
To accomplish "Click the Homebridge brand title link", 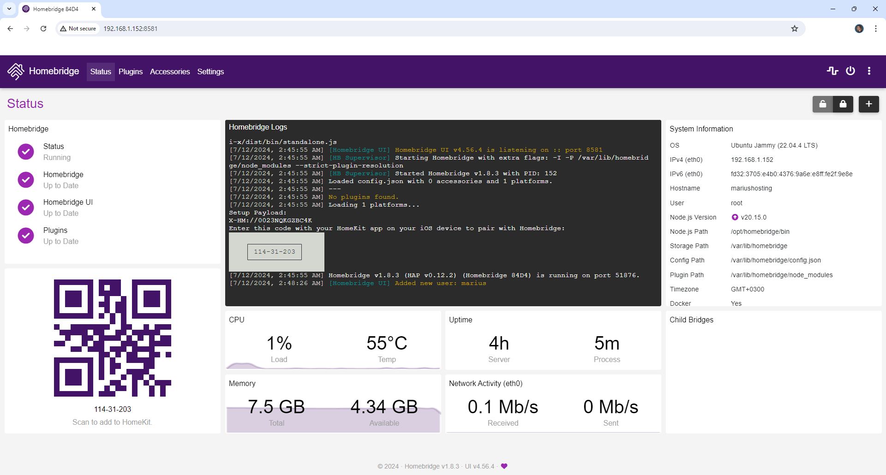I will (54, 71).
